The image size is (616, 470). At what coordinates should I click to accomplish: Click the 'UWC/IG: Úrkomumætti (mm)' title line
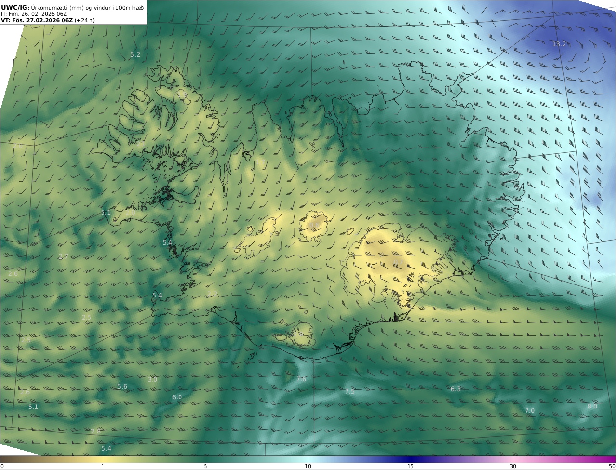coord(72,8)
